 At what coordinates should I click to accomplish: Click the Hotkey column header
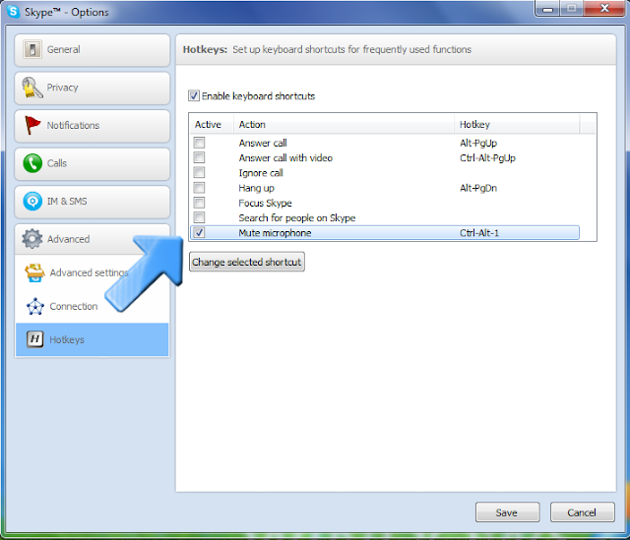point(517,125)
